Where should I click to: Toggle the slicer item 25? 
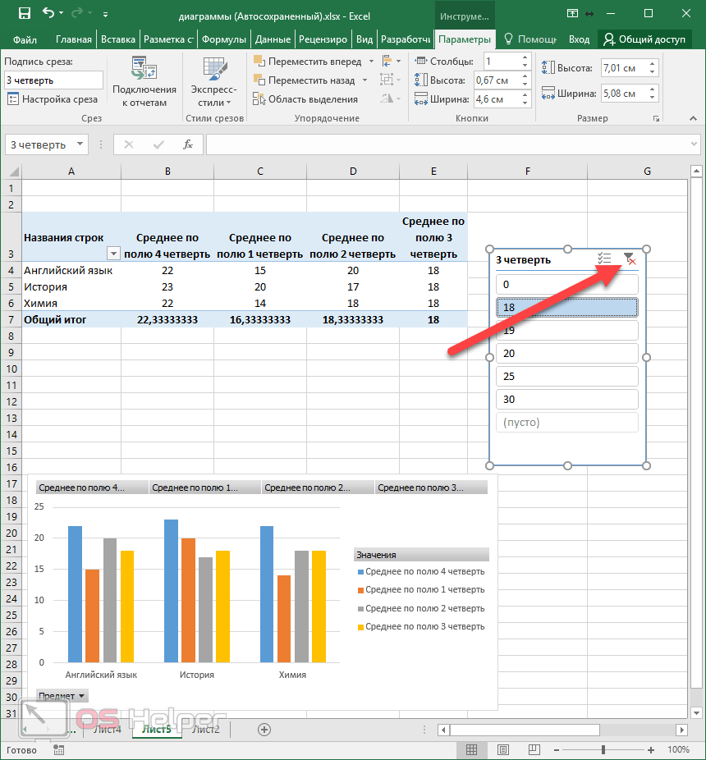[567, 377]
